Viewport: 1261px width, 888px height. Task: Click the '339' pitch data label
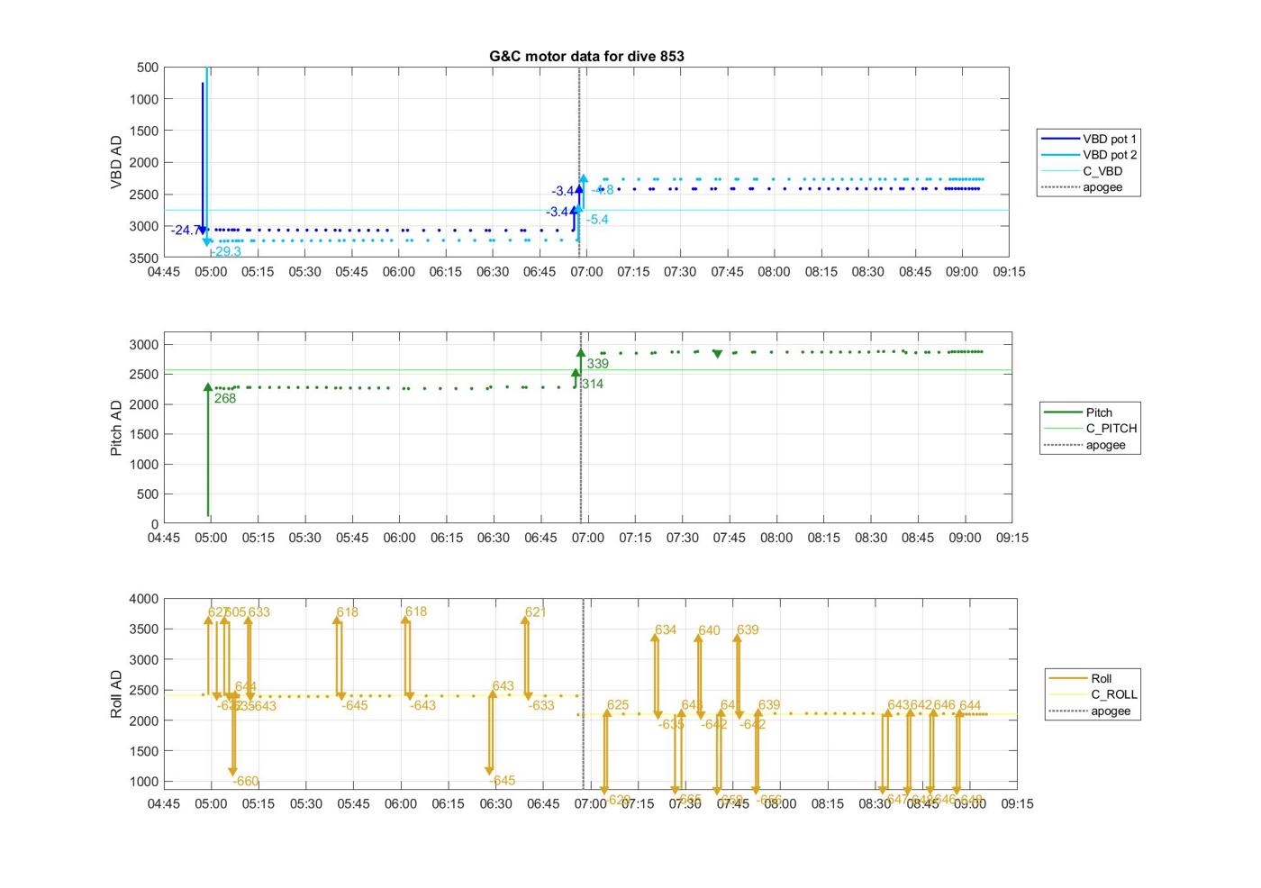click(598, 364)
